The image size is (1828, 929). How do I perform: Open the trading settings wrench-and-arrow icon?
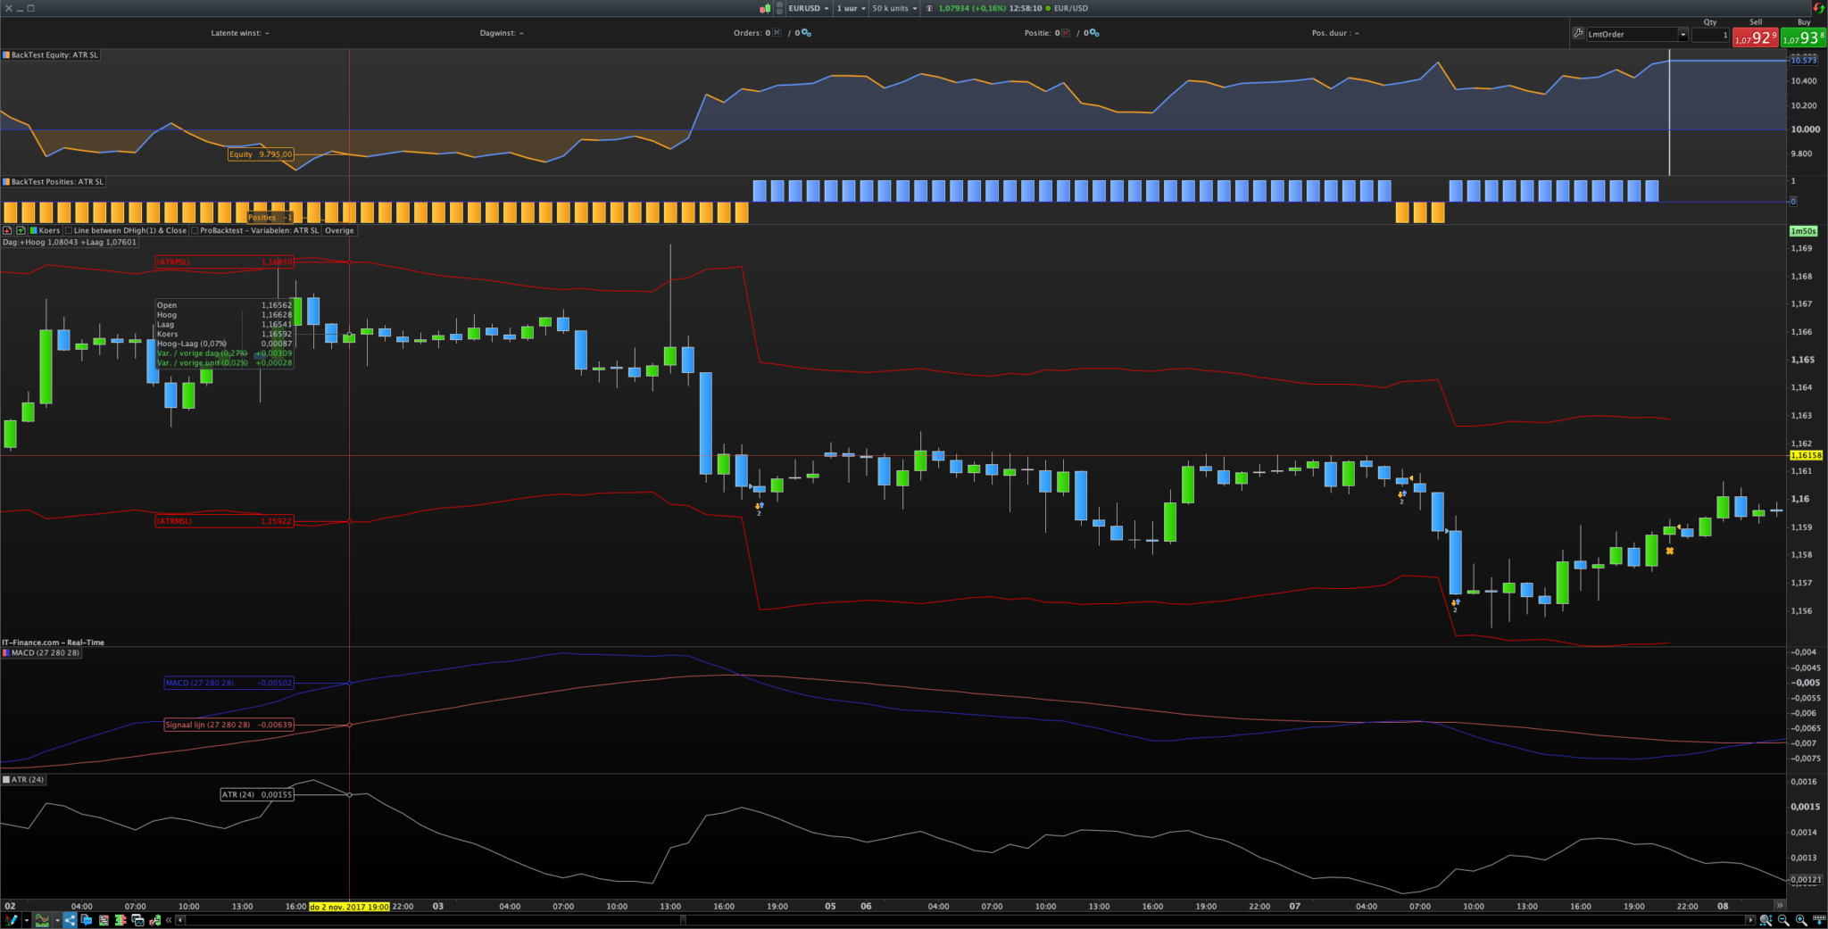154,920
